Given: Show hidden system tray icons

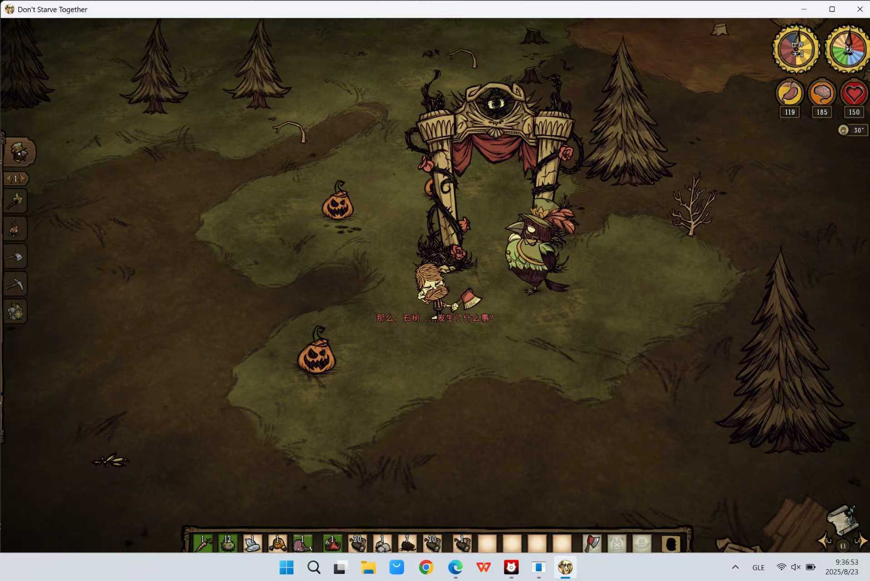Looking at the screenshot, I should tap(735, 567).
